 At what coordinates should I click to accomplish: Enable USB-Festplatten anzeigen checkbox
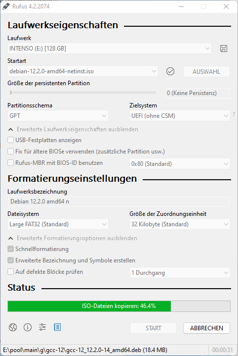(x=11, y=140)
